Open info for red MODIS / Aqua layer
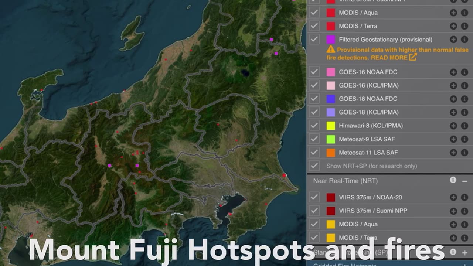473x266 pixels. [x=465, y=13]
